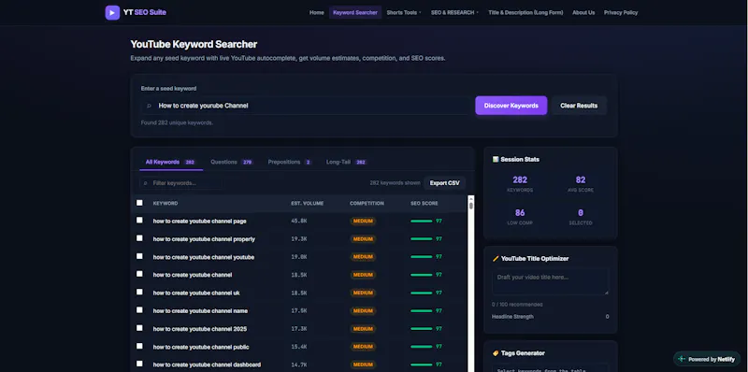Screen dimensions: 748x372
Task: Click the '282 keywords shown' counter
Action: (x=395, y=183)
